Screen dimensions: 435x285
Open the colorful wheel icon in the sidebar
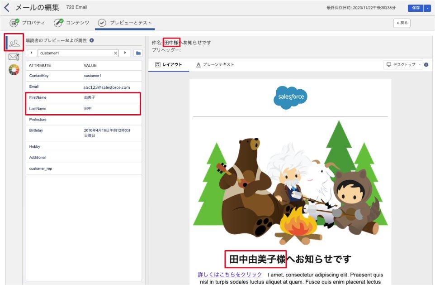click(14, 69)
